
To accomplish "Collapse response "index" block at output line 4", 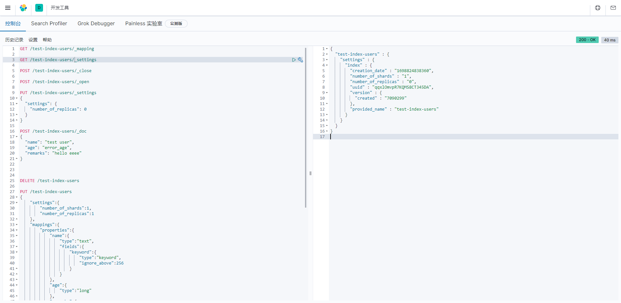I will (327, 65).
